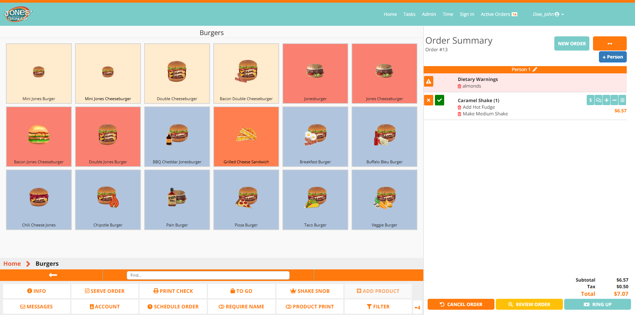Edit Person 1 name with pencil icon

pyautogui.click(x=535, y=69)
